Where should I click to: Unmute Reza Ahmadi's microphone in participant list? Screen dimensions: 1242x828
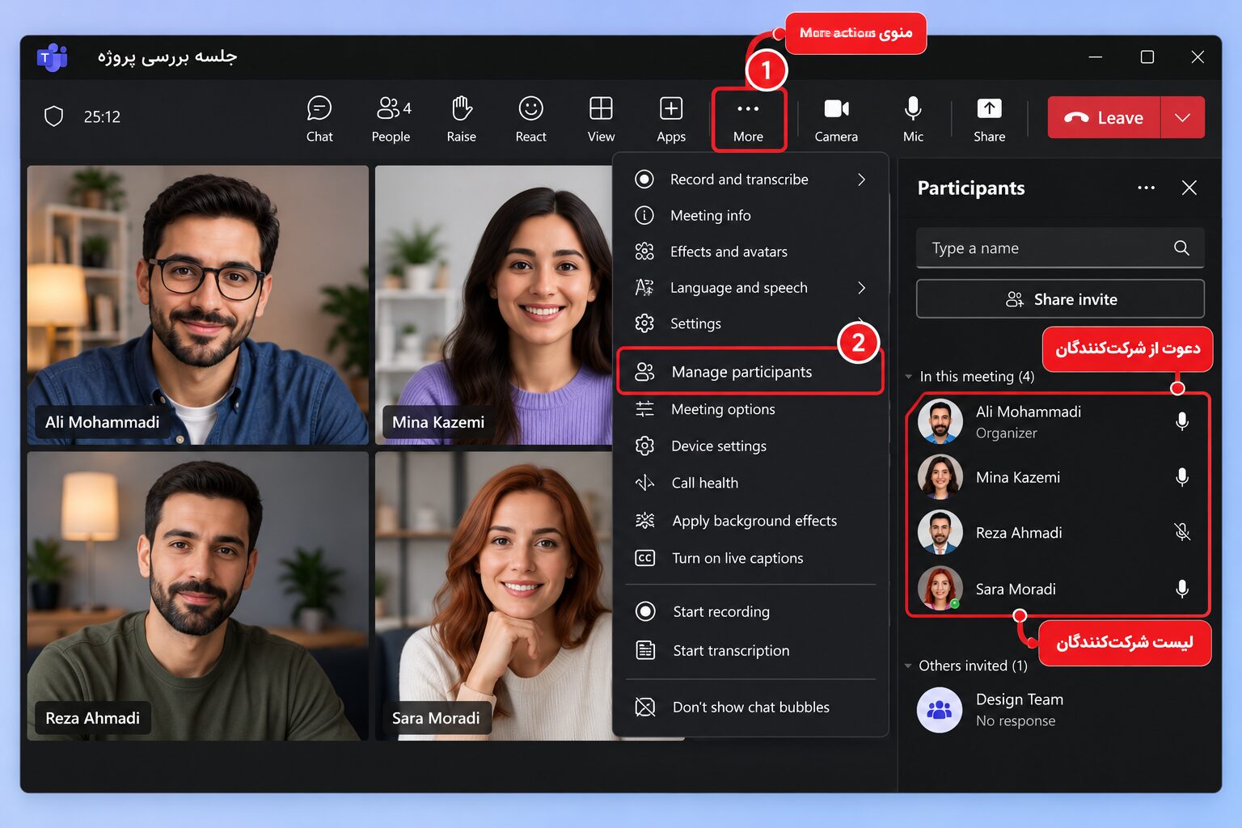coord(1181,532)
